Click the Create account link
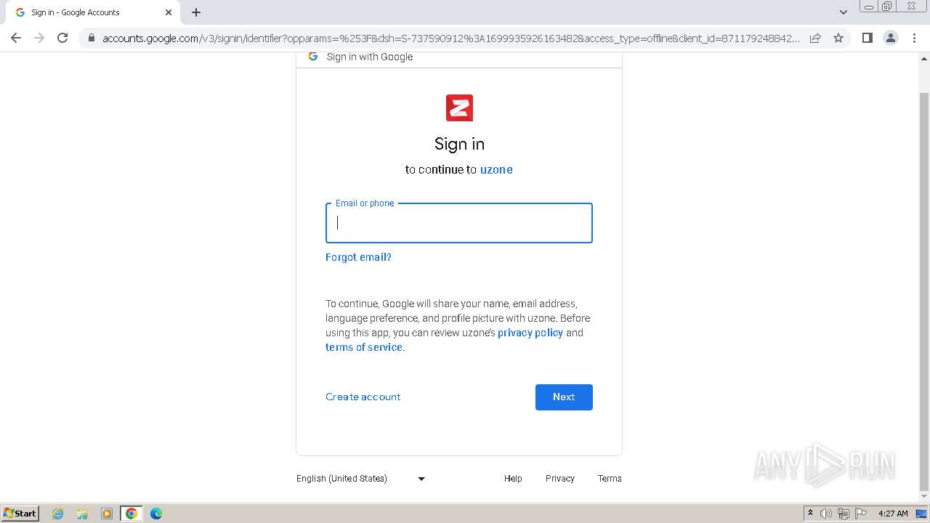This screenshot has height=523, width=930. [363, 397]
